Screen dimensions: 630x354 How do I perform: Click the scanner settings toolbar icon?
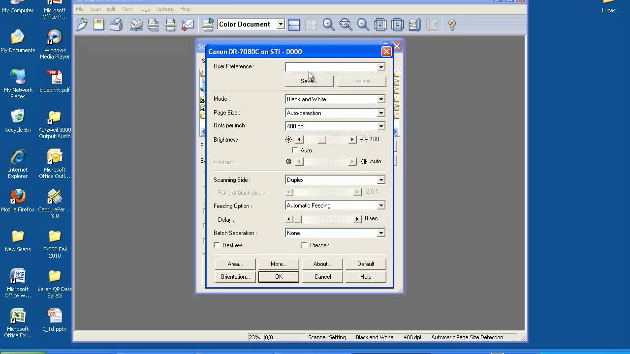[x=136, y=25]
